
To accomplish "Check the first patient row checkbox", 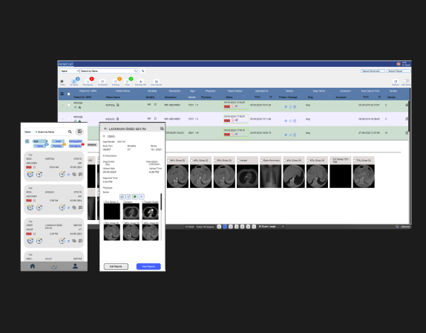I will click(69, 105).
